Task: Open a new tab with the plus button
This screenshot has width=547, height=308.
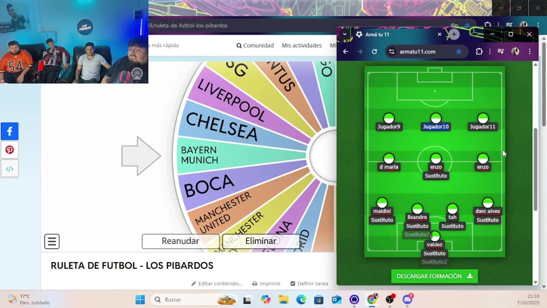Action: [454, 34]
